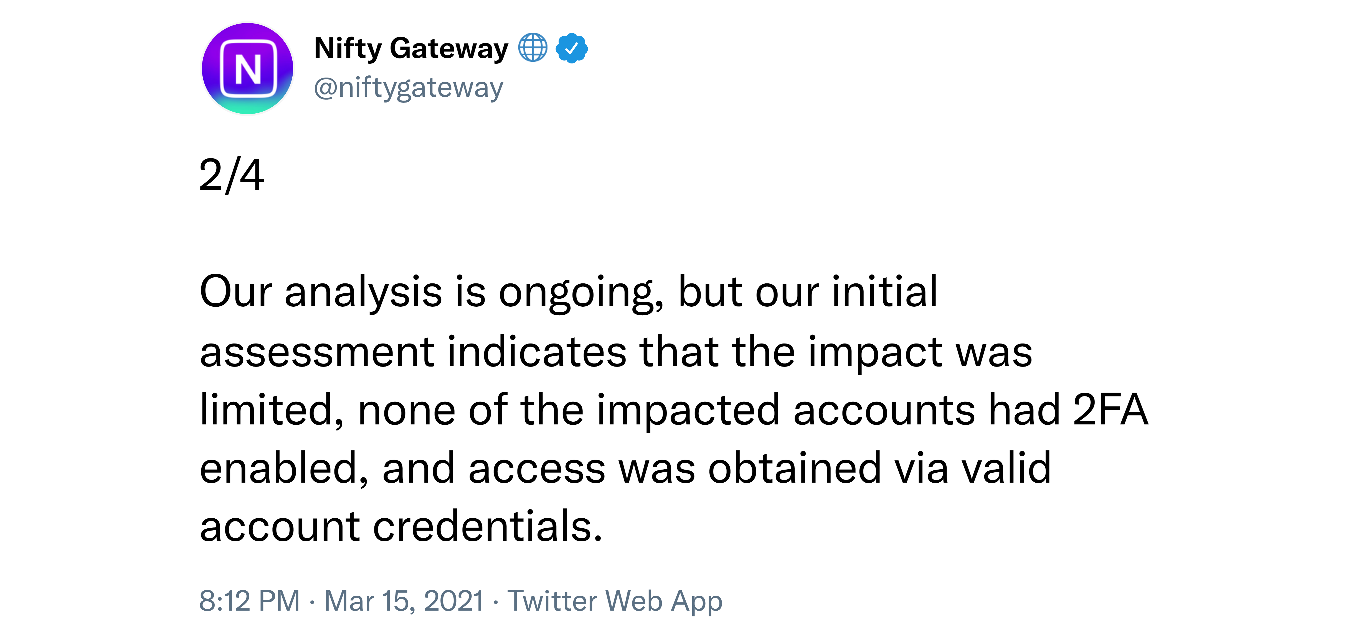Click the word assessment in the tweet
This screenshot has width=1359, height=630.
pyautogui.click(x=317, y=352)
